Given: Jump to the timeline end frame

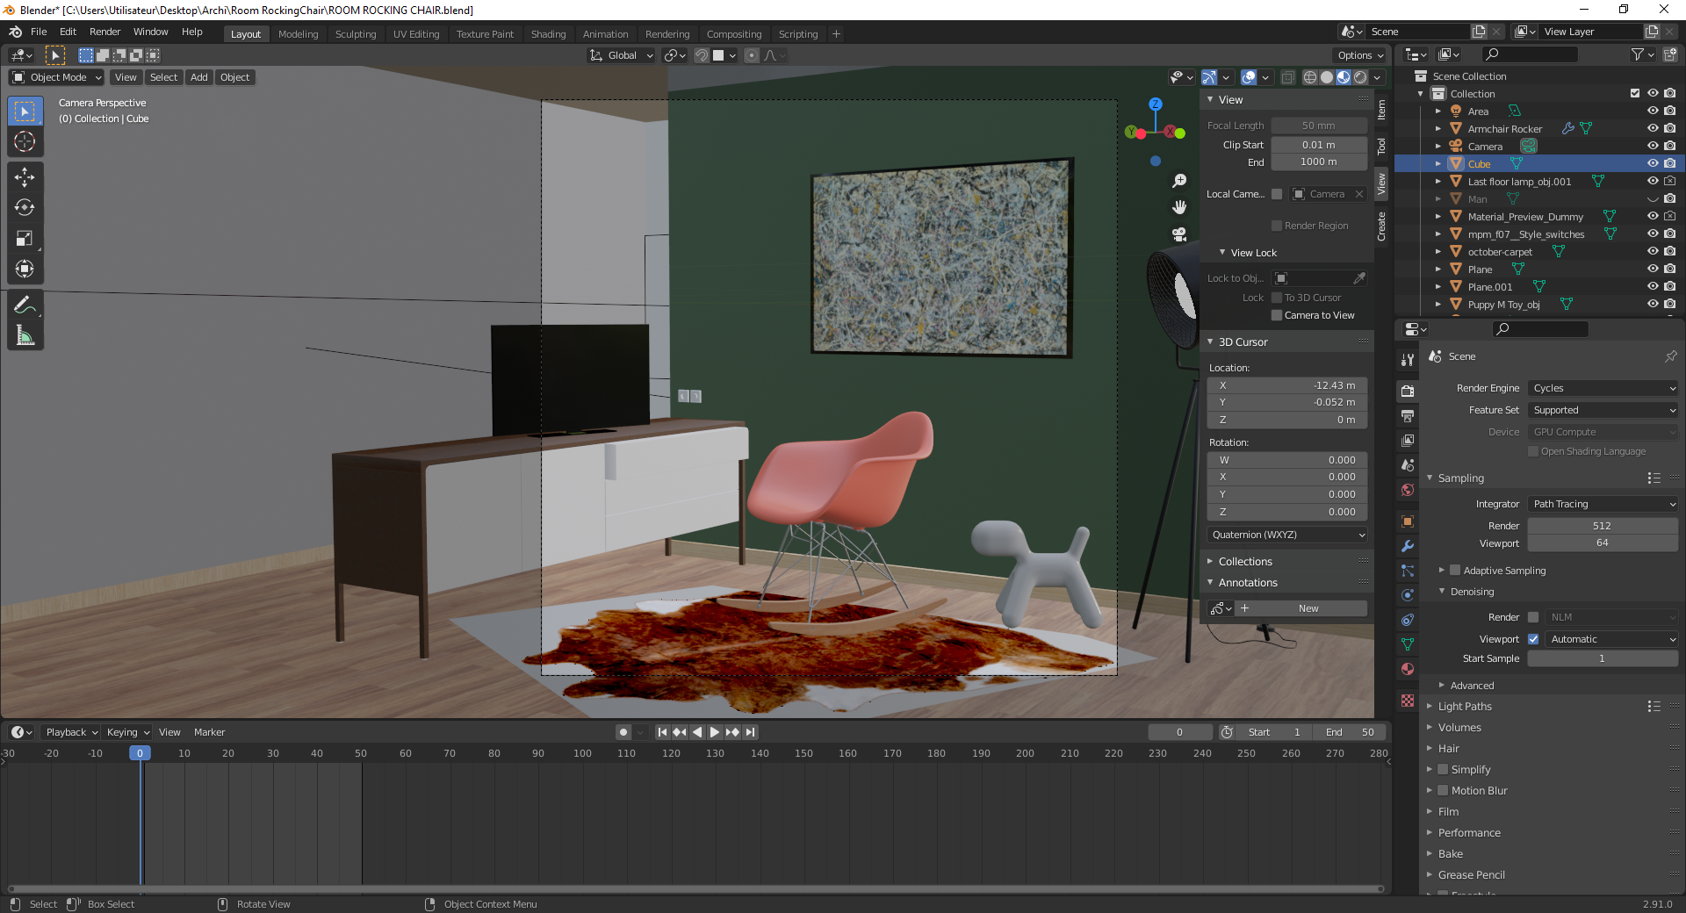Looking at the screenshot, I should pos(750,732).
